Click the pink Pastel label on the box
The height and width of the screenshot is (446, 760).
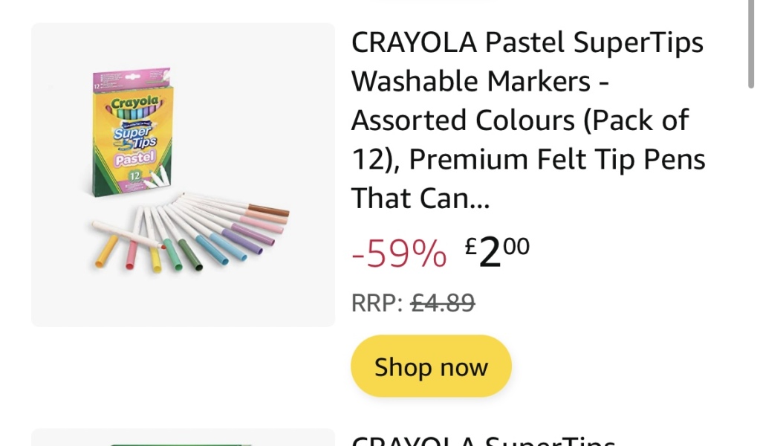coord(134,158)
